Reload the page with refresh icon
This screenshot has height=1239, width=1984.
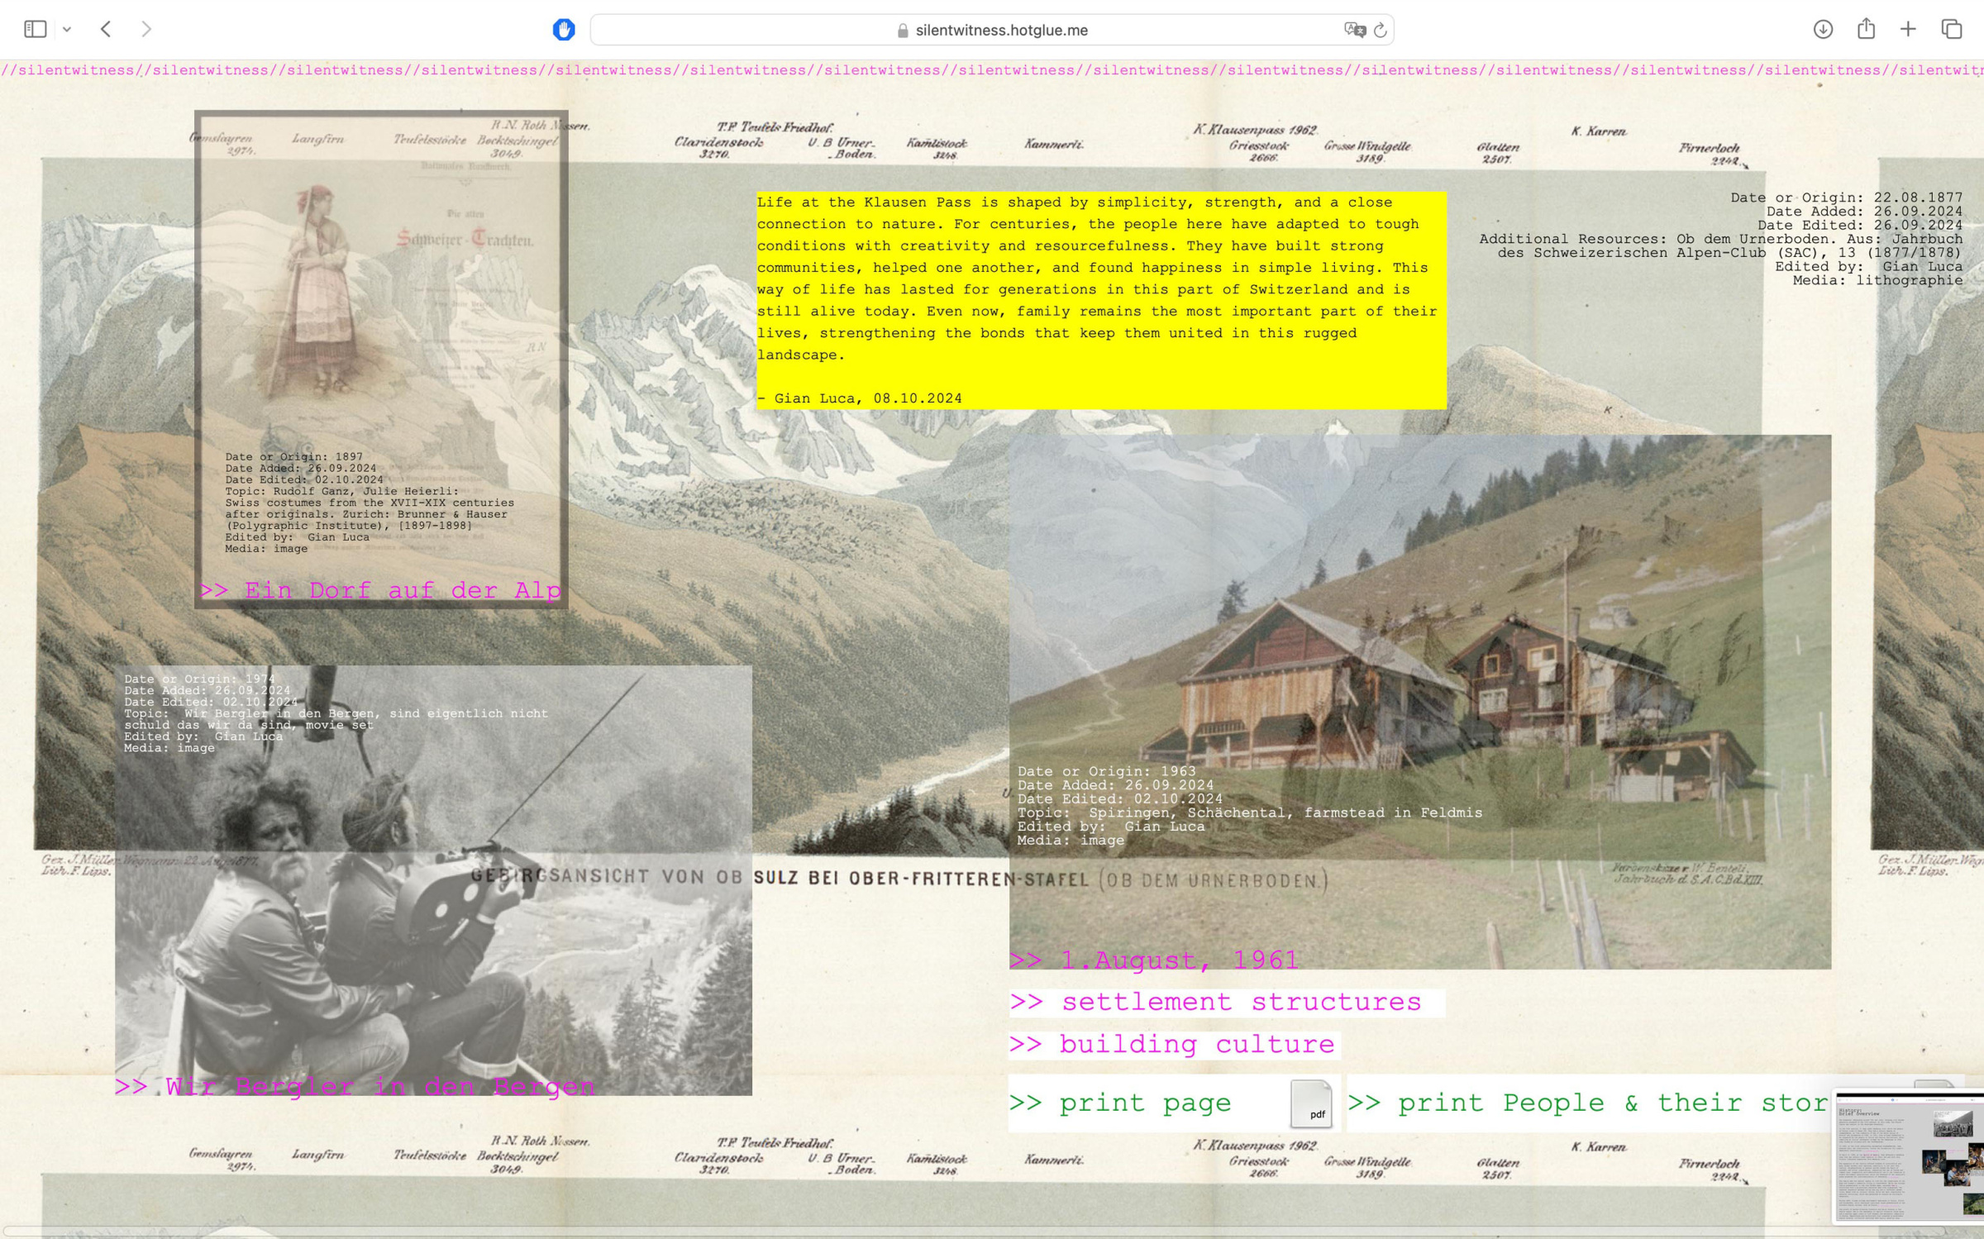coord(1380,31)
